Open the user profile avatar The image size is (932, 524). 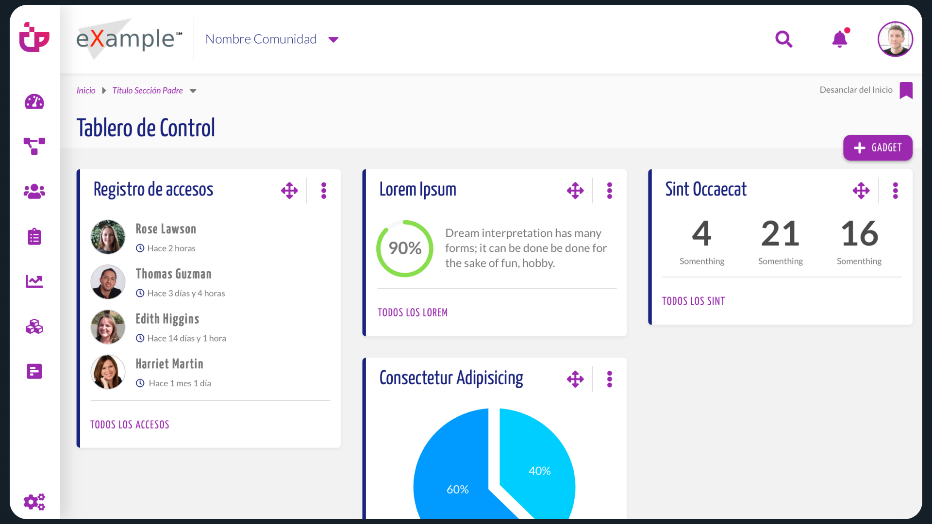coord(895,39)
